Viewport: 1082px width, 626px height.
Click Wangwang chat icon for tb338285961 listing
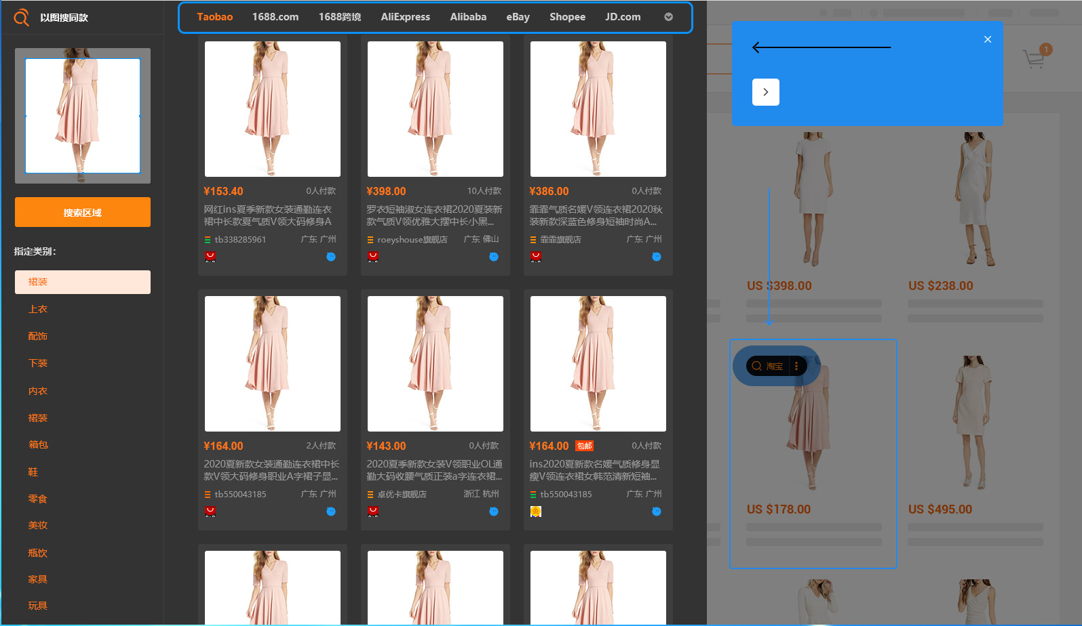(331, 257)
